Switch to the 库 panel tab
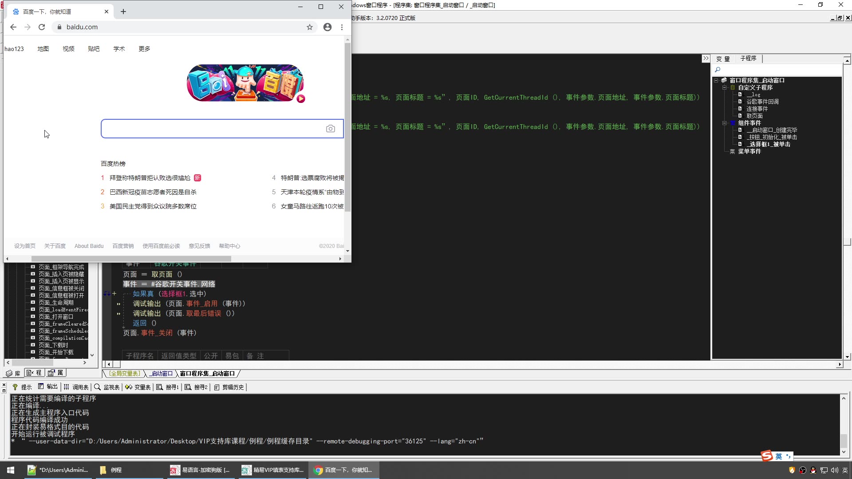 13,373
